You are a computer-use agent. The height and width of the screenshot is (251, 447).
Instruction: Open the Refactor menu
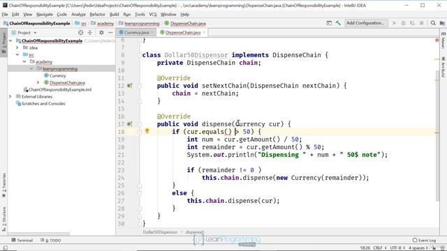coord(97,14)
